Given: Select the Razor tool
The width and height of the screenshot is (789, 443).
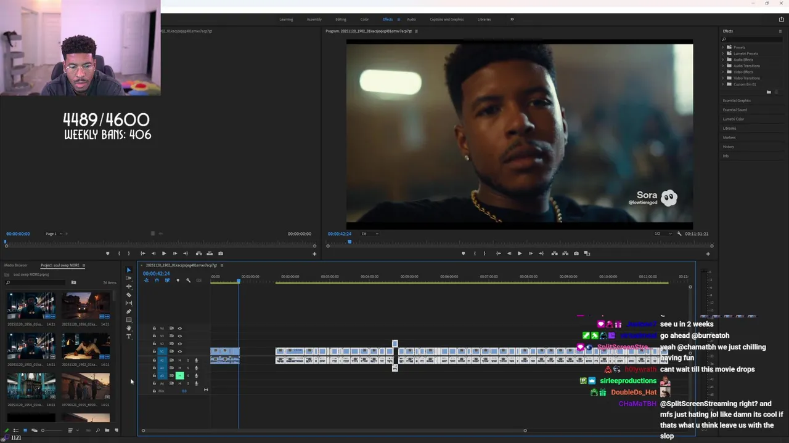Looking at the screenshot, I should (x=129, y=295).
